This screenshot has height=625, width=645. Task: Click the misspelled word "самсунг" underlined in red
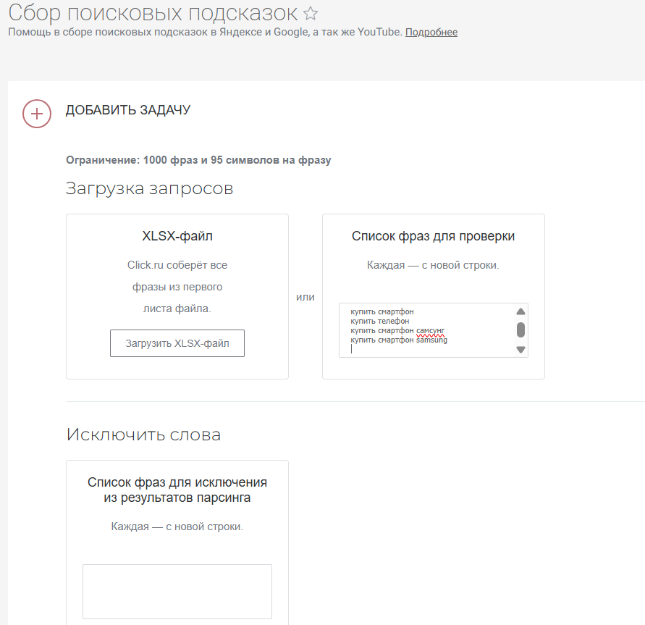pos(430,330)
